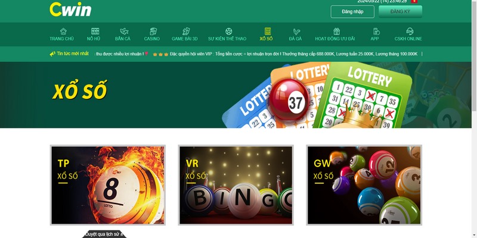This screenshot has width=477, height=238.
Task: Expand the Duyệt qua lịch sử tab
Action: [x=104, y=234]
